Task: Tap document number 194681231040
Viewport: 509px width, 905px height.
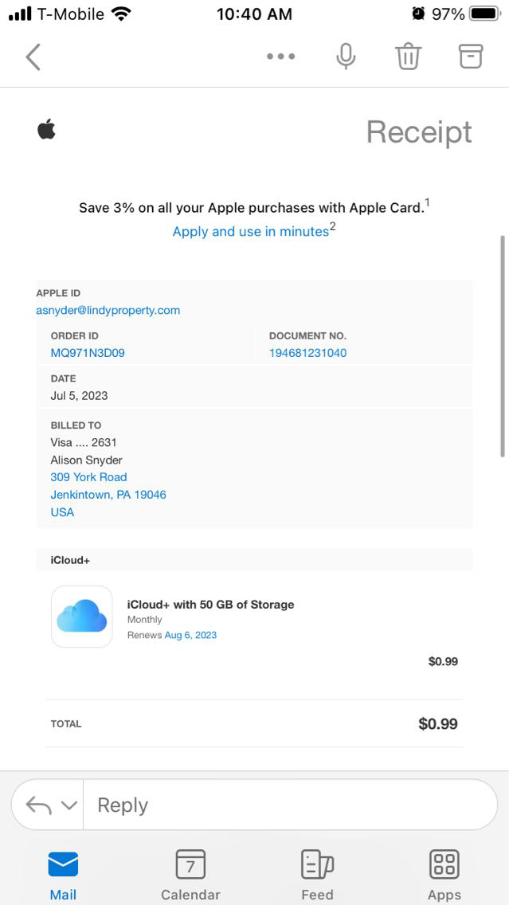Action: click(307, 353)
